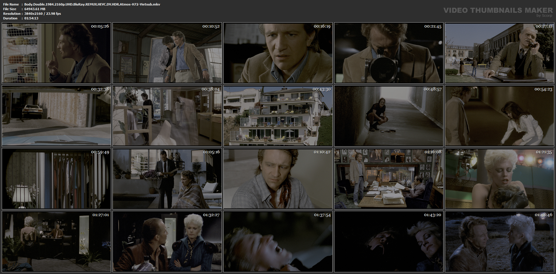
Task: Open the thumbnail at 00:10:52
Action: pyautogui.click(x=167, y=53)
